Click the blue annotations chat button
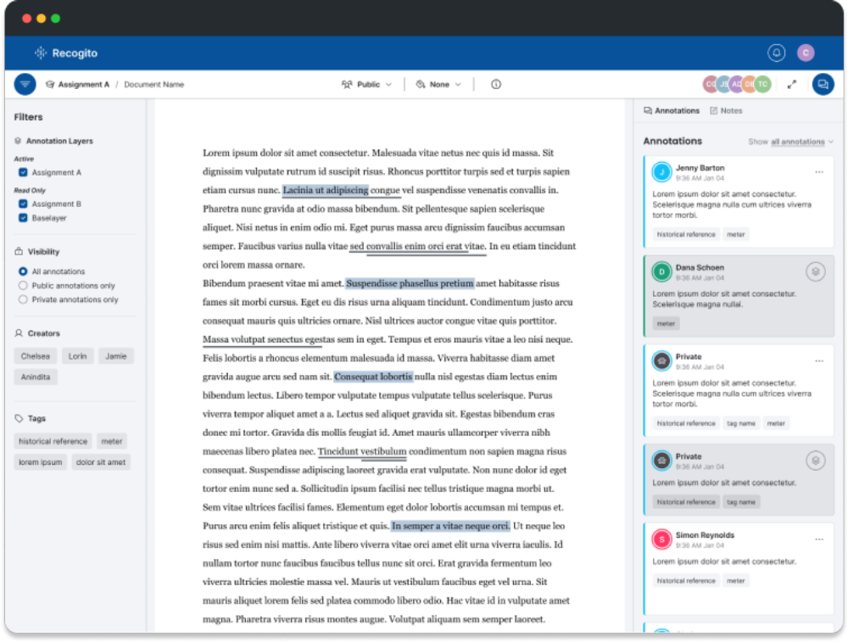The width and height of the screenshot is (848, 642). [822, 84]
